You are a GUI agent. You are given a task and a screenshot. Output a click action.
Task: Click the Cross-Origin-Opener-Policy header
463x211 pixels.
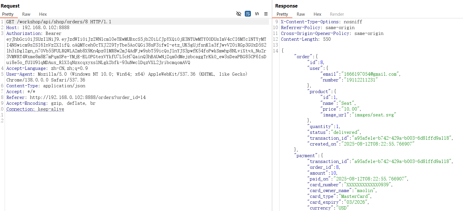(x=332, y=33)
